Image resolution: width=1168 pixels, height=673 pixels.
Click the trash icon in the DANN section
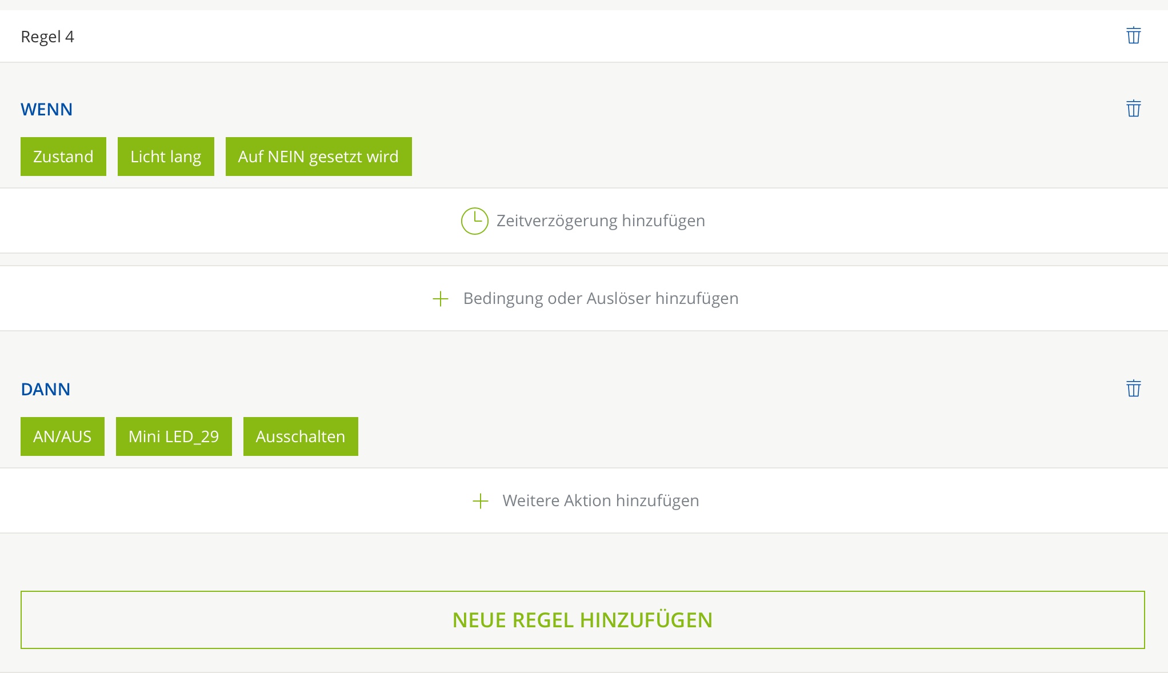pyautogui.click(x=1133, y=388)
